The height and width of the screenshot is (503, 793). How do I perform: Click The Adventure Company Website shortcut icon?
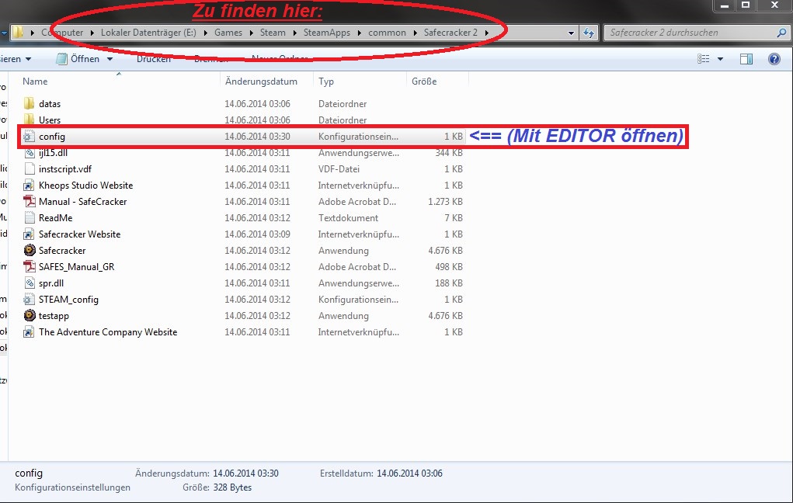30,332
